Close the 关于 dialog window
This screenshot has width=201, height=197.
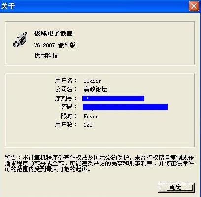194,6
